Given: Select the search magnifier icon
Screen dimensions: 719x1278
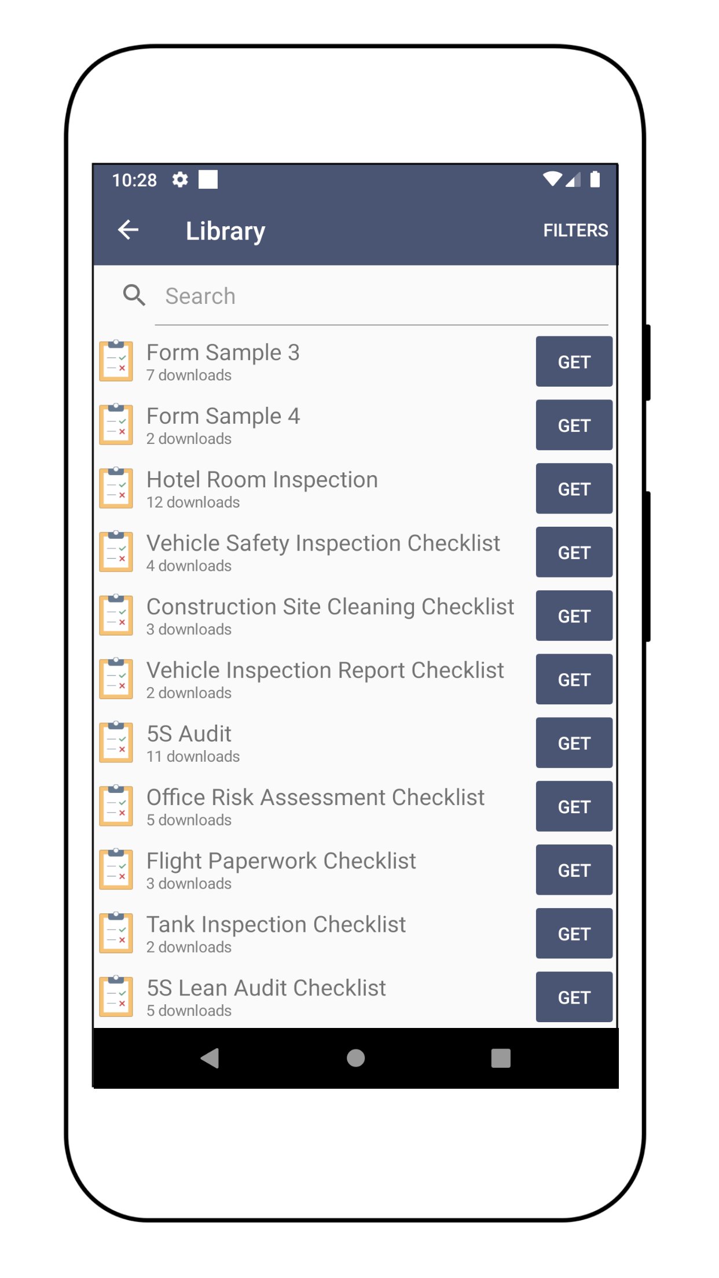Looking at the screenshot, I should (x=134, y=295).
